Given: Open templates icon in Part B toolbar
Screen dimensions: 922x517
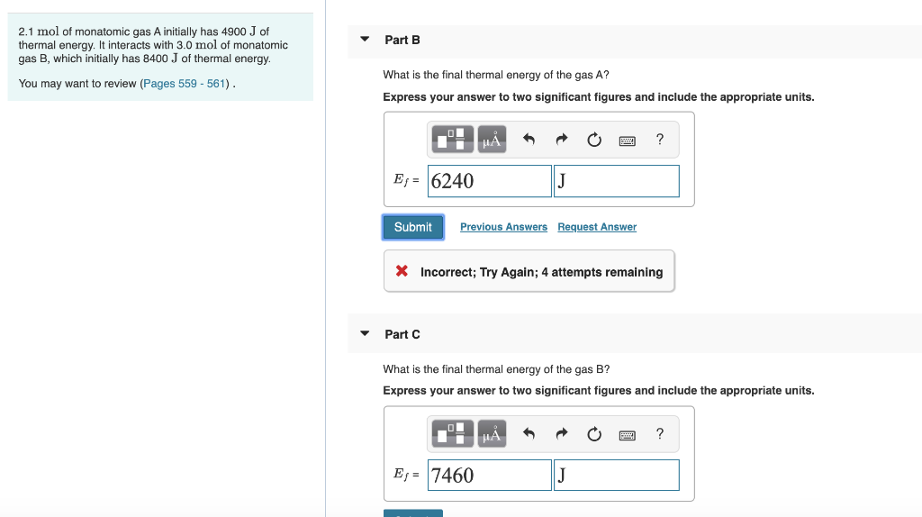Looking at the screenshot, I should coord(452,140).
